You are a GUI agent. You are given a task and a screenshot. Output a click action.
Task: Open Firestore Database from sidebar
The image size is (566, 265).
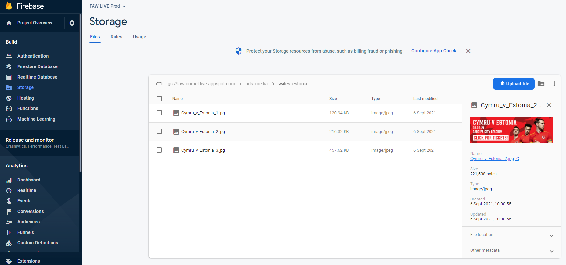pyautogui.click(x=37, y=66)
